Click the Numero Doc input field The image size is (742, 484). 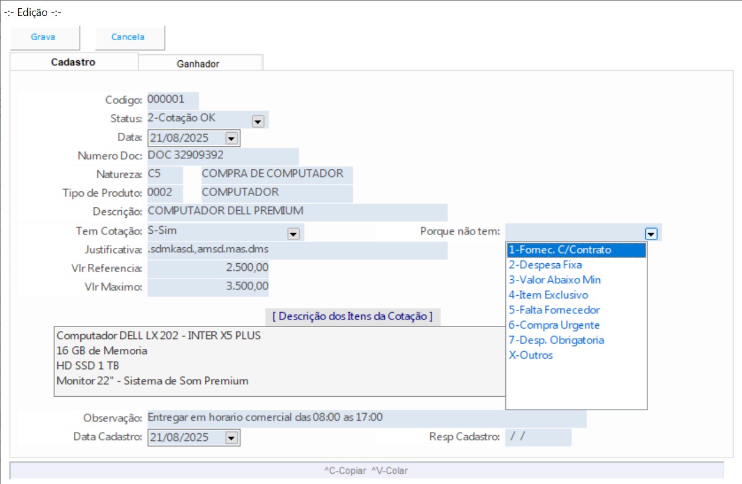[x=222, y=156]
